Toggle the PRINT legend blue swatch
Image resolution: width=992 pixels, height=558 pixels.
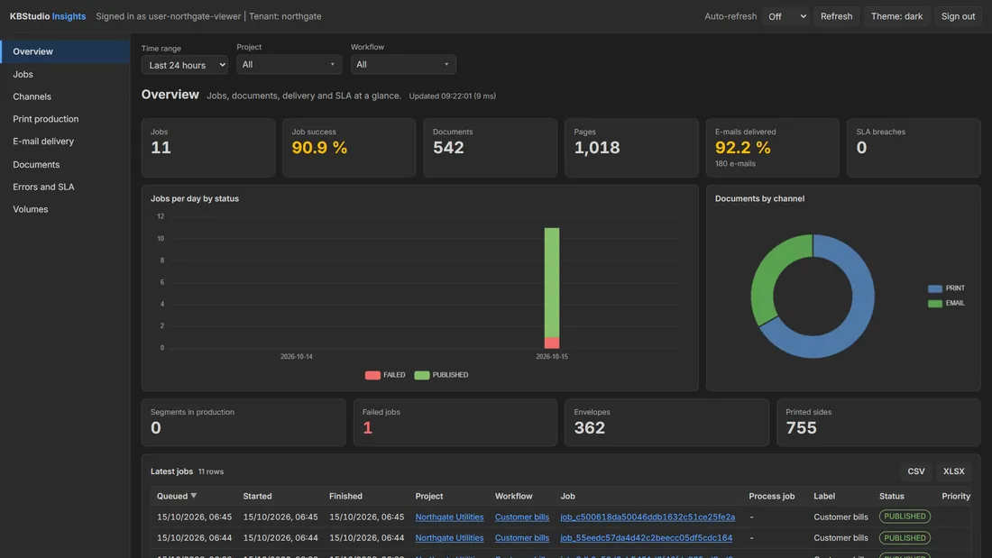tap(934, 288)
